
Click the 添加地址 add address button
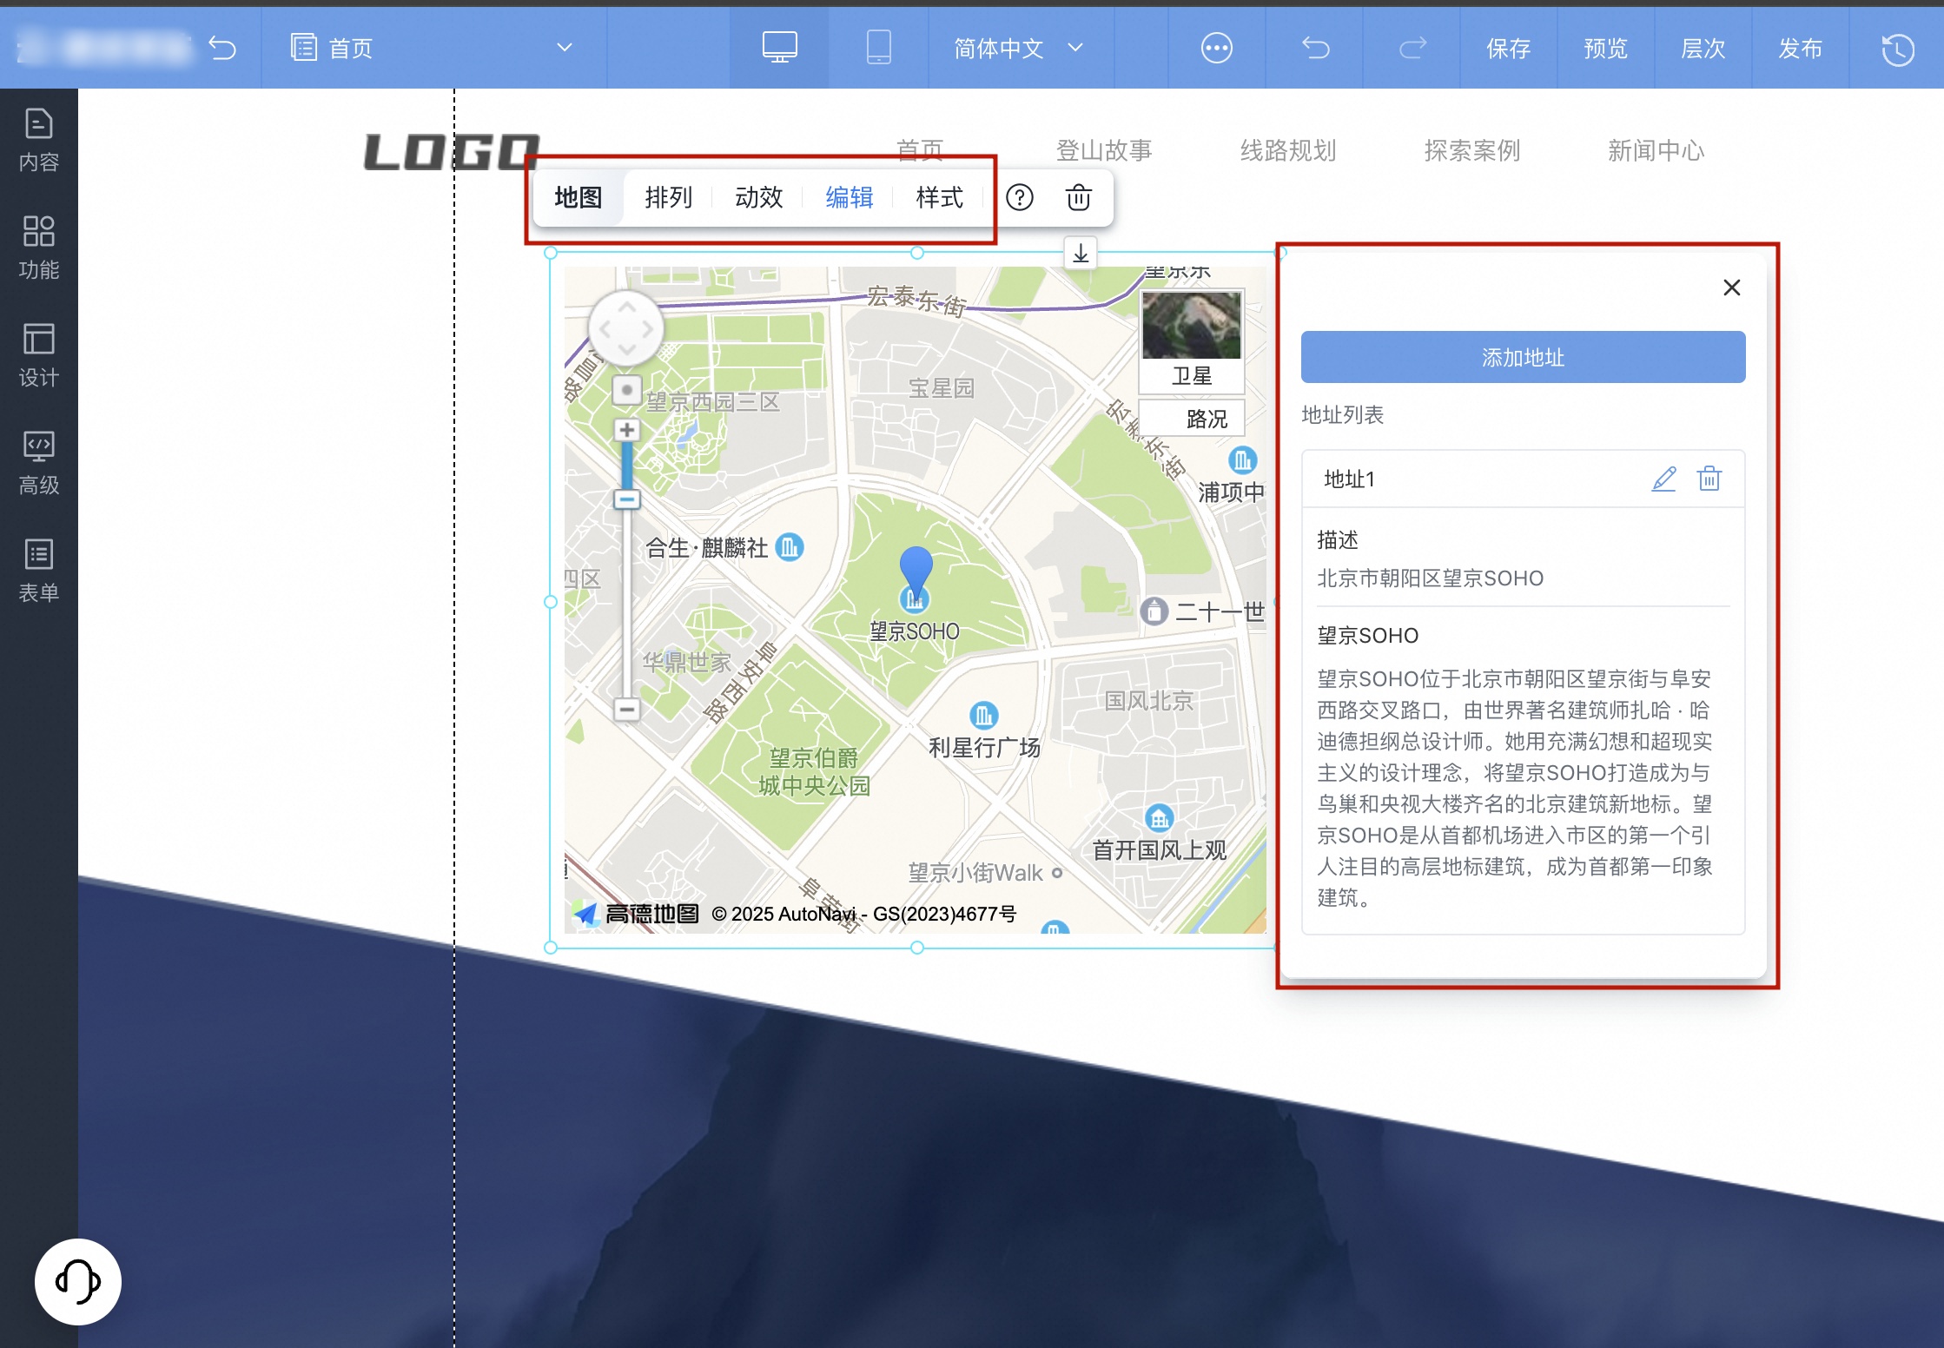coord(1523,357)
